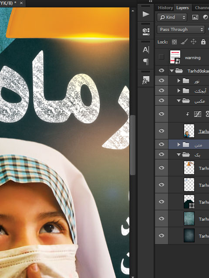Show the hidden warning layer
Viewport: 209px width, 278px height.
click(162, 57)
